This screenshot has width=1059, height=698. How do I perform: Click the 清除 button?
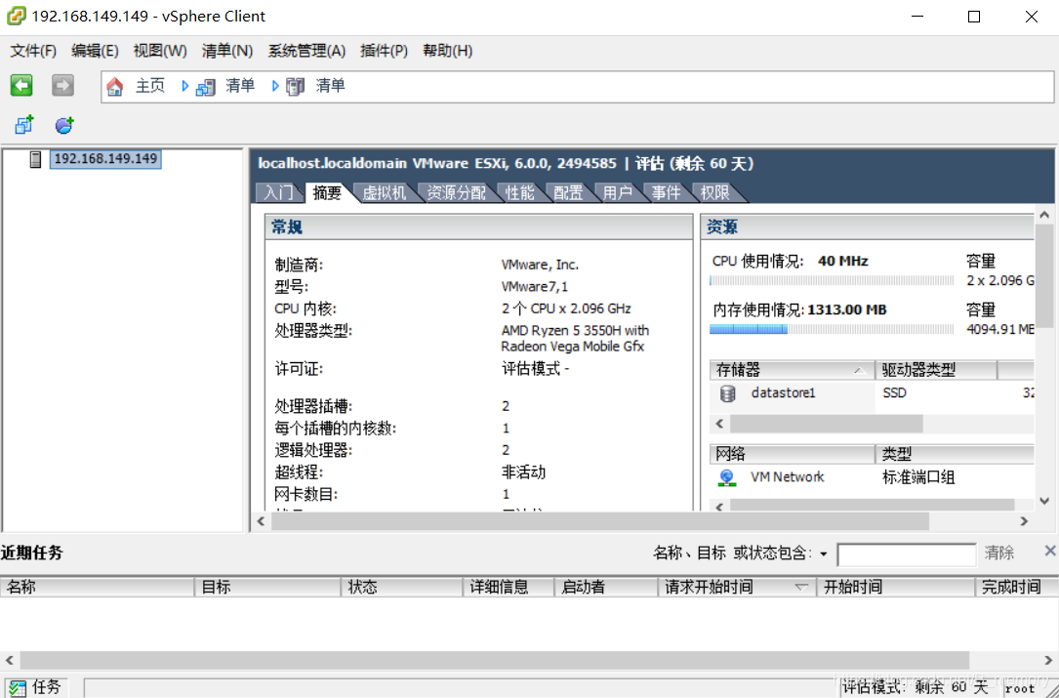[x=999, y=553]
